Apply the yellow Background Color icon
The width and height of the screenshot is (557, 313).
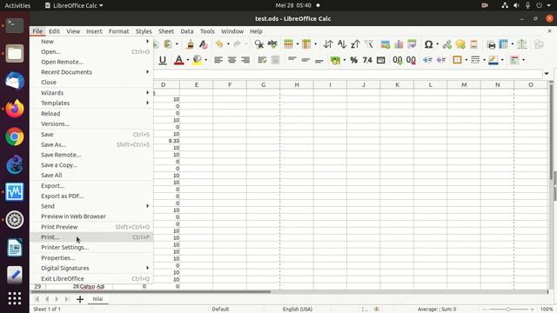tap(198, 60)
